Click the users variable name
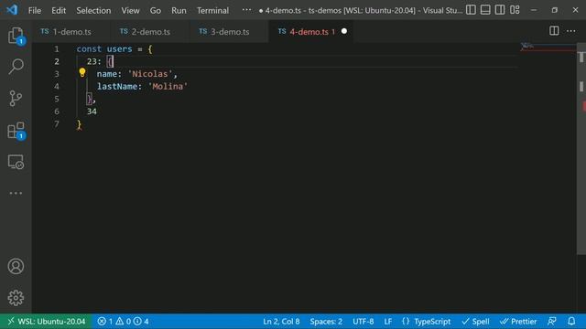This screenshot has height=329, width=586. pyautogui.click(x=119, y=48)
